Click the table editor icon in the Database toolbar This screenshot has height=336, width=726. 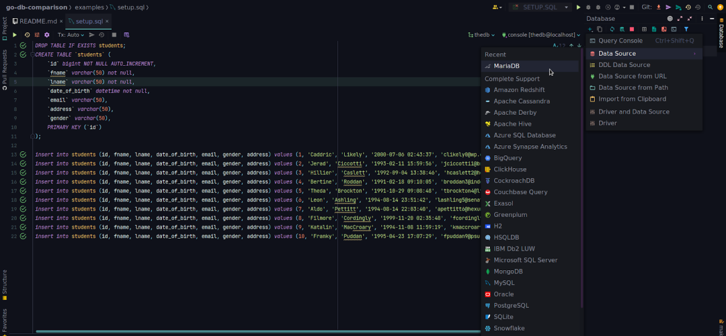pos(644,29)
